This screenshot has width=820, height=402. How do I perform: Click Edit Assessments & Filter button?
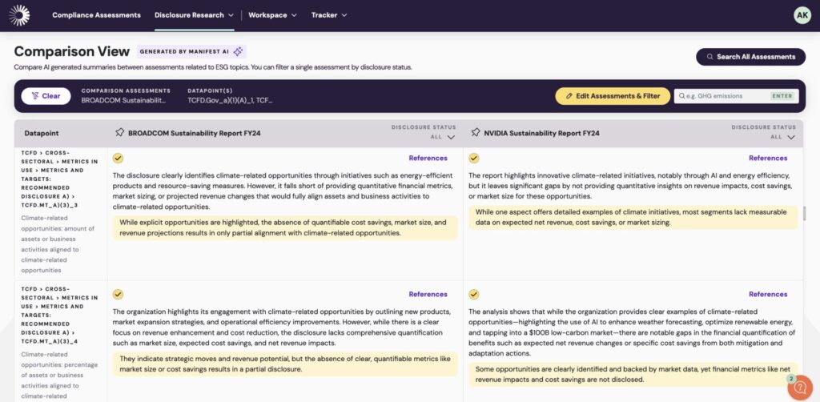[x=612, y=96]
